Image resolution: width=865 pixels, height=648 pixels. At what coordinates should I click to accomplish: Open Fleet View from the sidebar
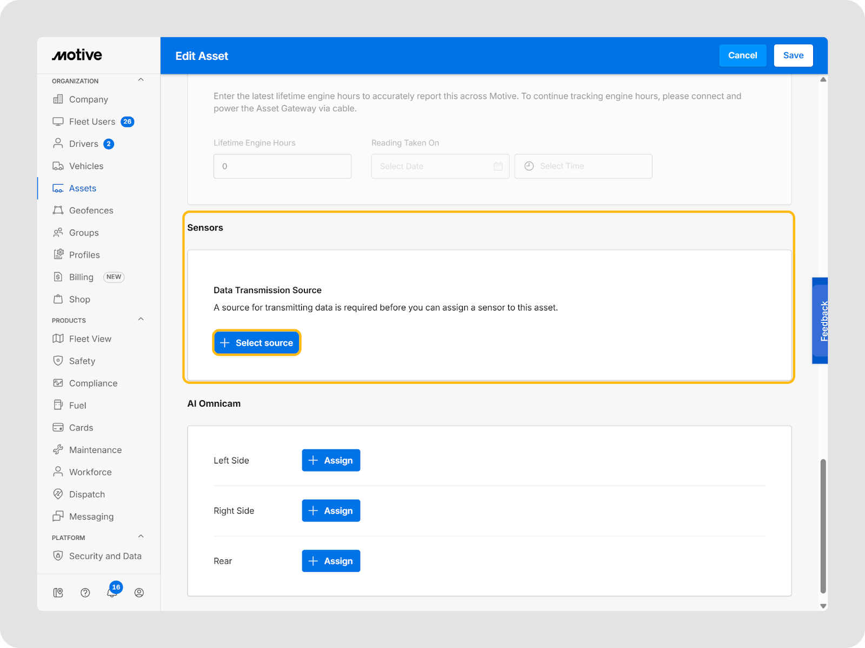(x=90, y=339)
